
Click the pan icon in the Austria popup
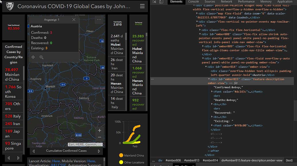click(x=33, y=57)
